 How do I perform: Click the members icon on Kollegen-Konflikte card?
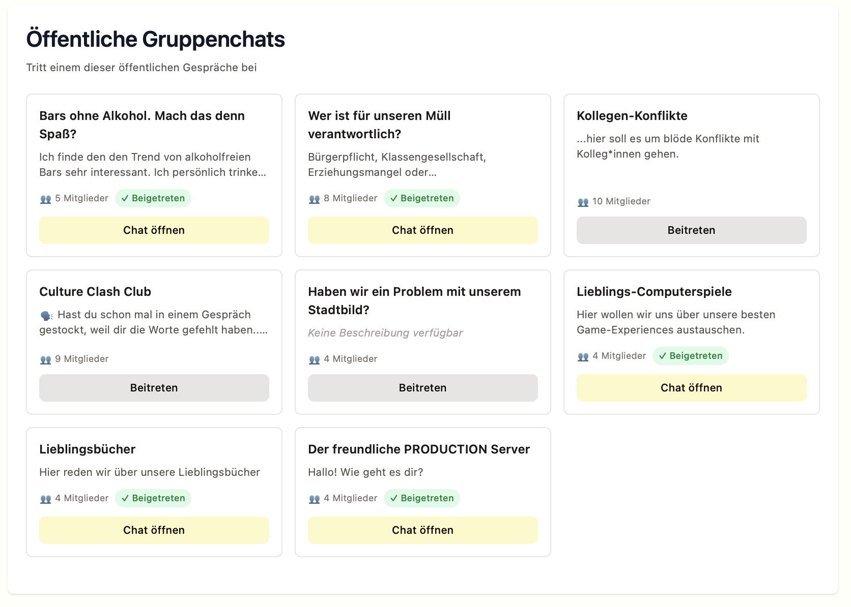[x=582, y=202]
